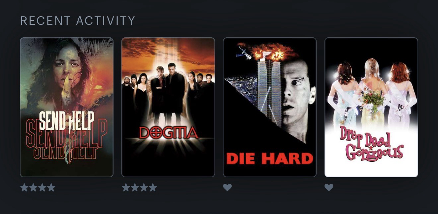Click the second star under Send Help
Screen dimensions: 438x214
(33, 188)
